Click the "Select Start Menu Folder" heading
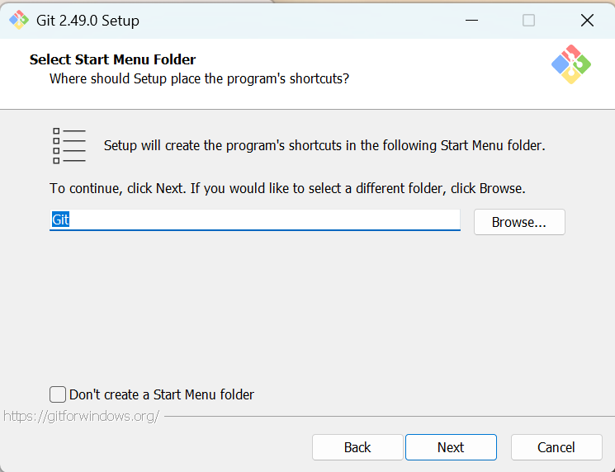Viewport: 615px width, 472px height. click(x=112, y=59)
